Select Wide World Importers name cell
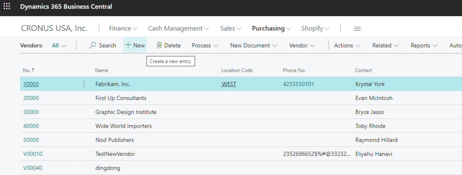The width and height of the screenshot is (462, 175). [124, 126]
